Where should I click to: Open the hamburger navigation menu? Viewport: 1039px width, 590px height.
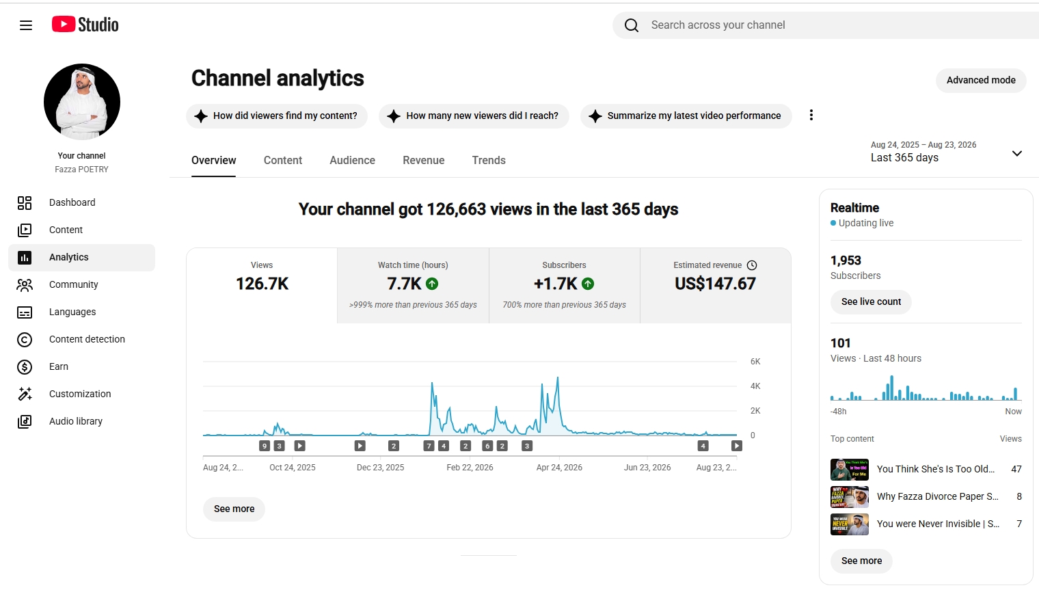tap(26, 25)
